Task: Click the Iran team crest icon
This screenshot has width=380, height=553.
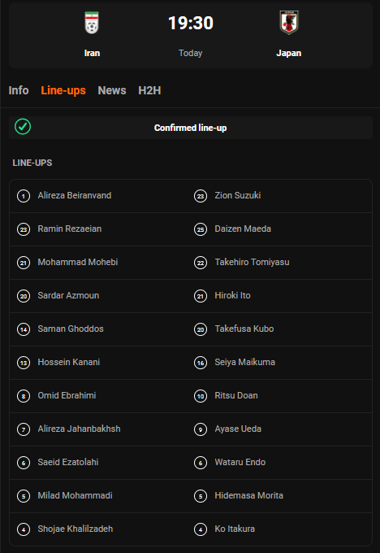Action: pyautogui.click(x=92, y=23)
